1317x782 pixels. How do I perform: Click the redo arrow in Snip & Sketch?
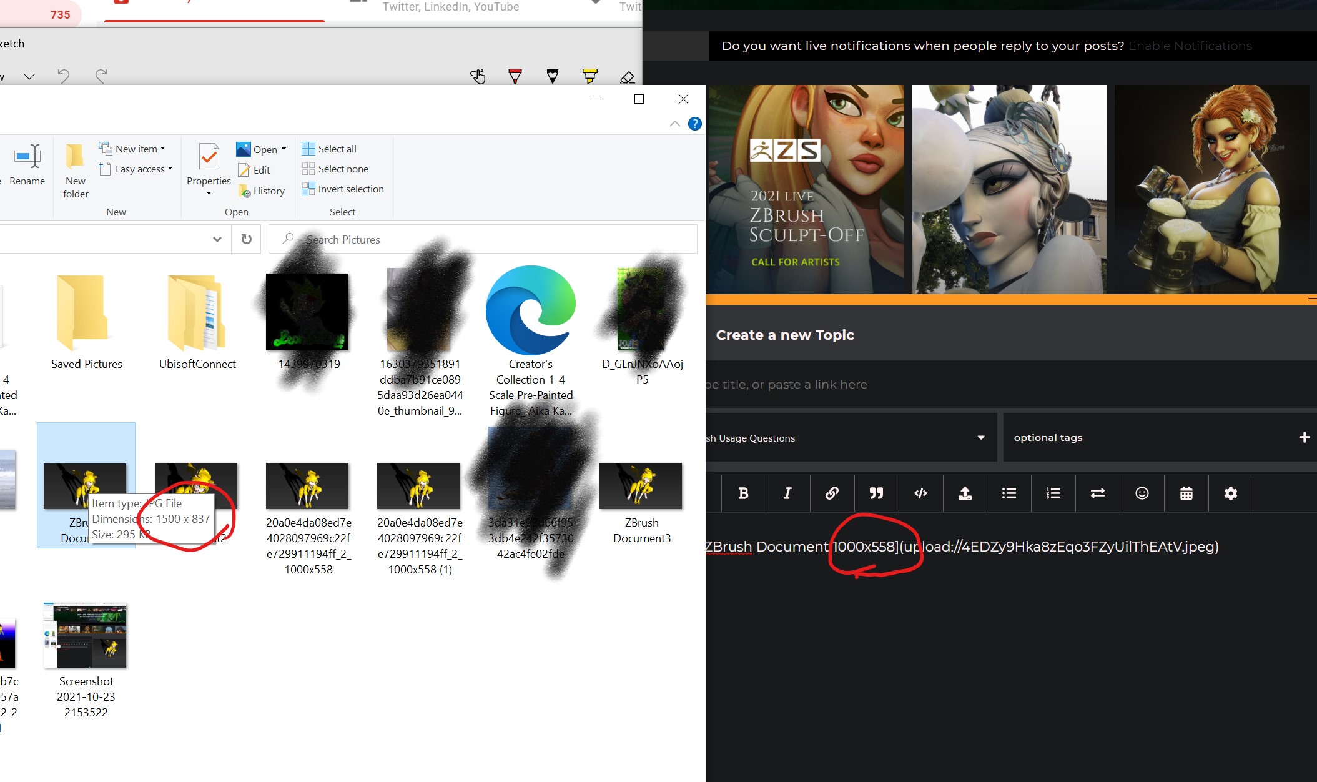tap(101, 76)
